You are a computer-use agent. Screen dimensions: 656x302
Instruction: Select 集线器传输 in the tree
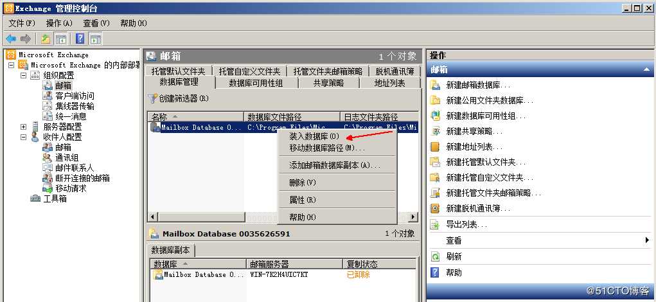tap(75, 106)
